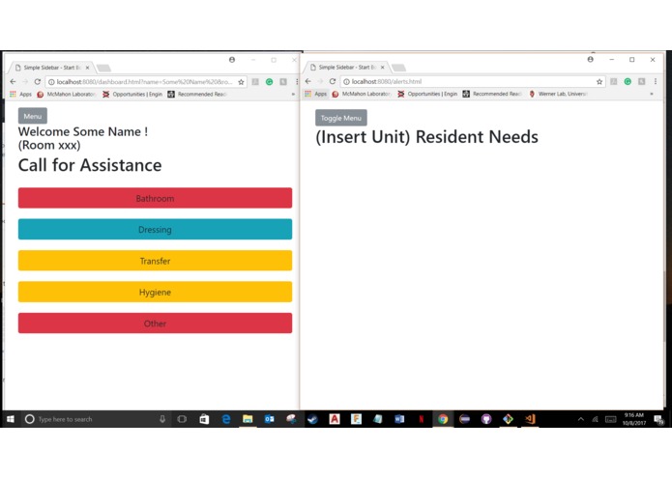The width and height of the screenshot is (672, 477).
Task: Open Task View from the taskbar
Action: coord(182,419)
